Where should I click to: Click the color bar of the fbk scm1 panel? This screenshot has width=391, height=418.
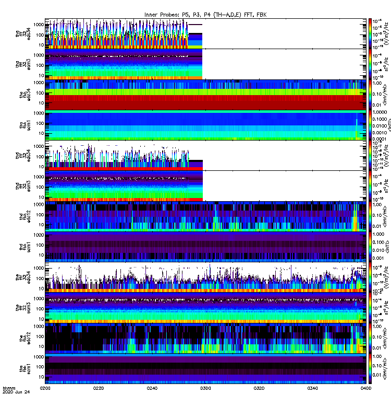(x=370, y=369)
